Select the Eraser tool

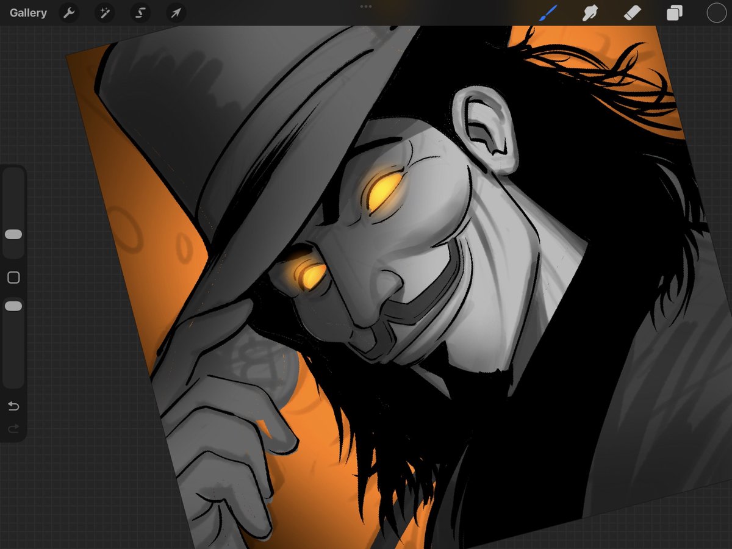(633, 13)
